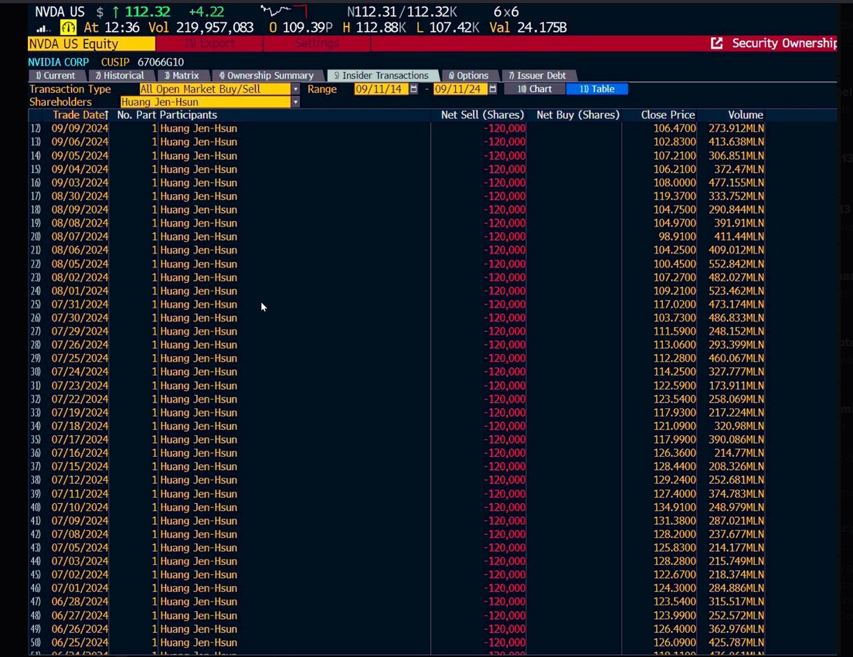
Task: Click the 07/16/2024 trade date
Action: click(80, 453)
